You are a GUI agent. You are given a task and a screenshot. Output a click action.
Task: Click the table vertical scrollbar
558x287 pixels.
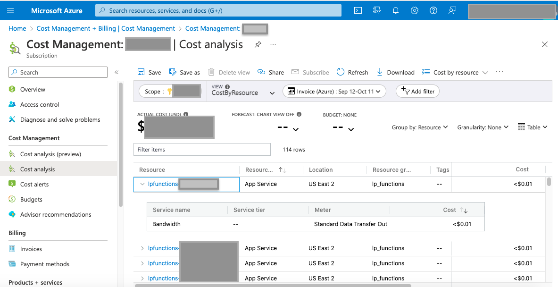(x=549, y=182)
